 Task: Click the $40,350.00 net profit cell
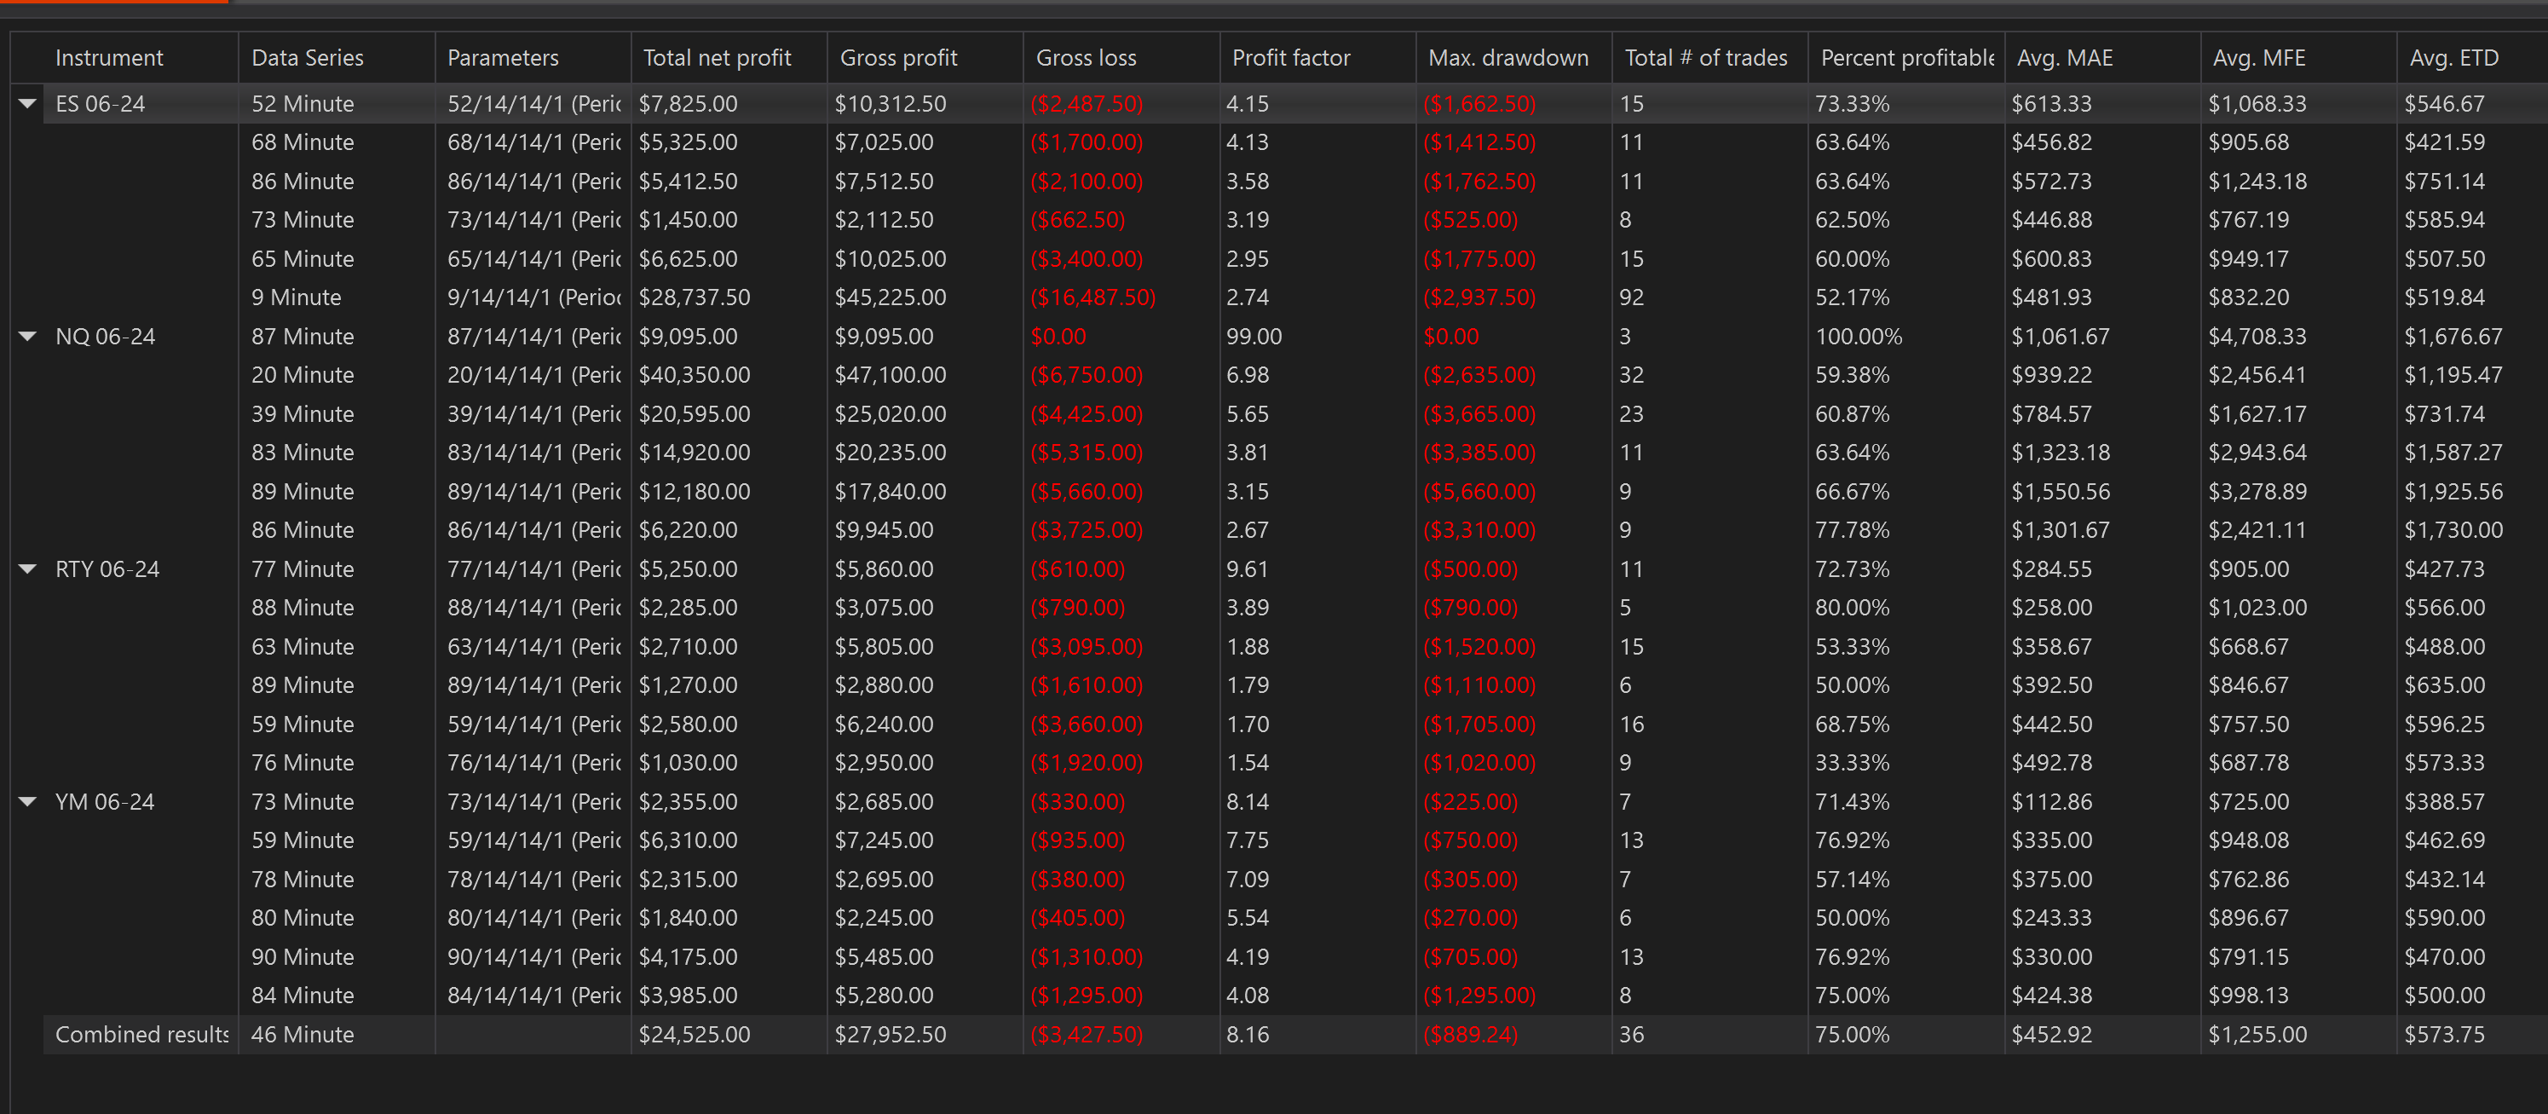pos(695,375)
